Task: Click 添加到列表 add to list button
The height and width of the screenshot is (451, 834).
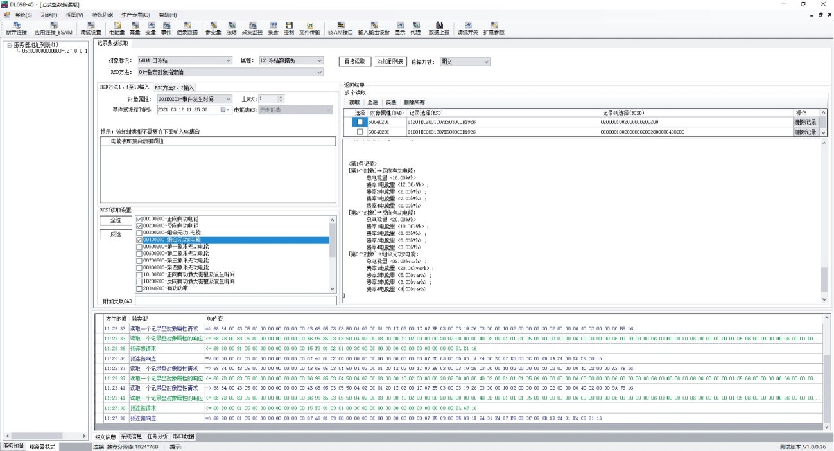Action: (x=390, y=62)
